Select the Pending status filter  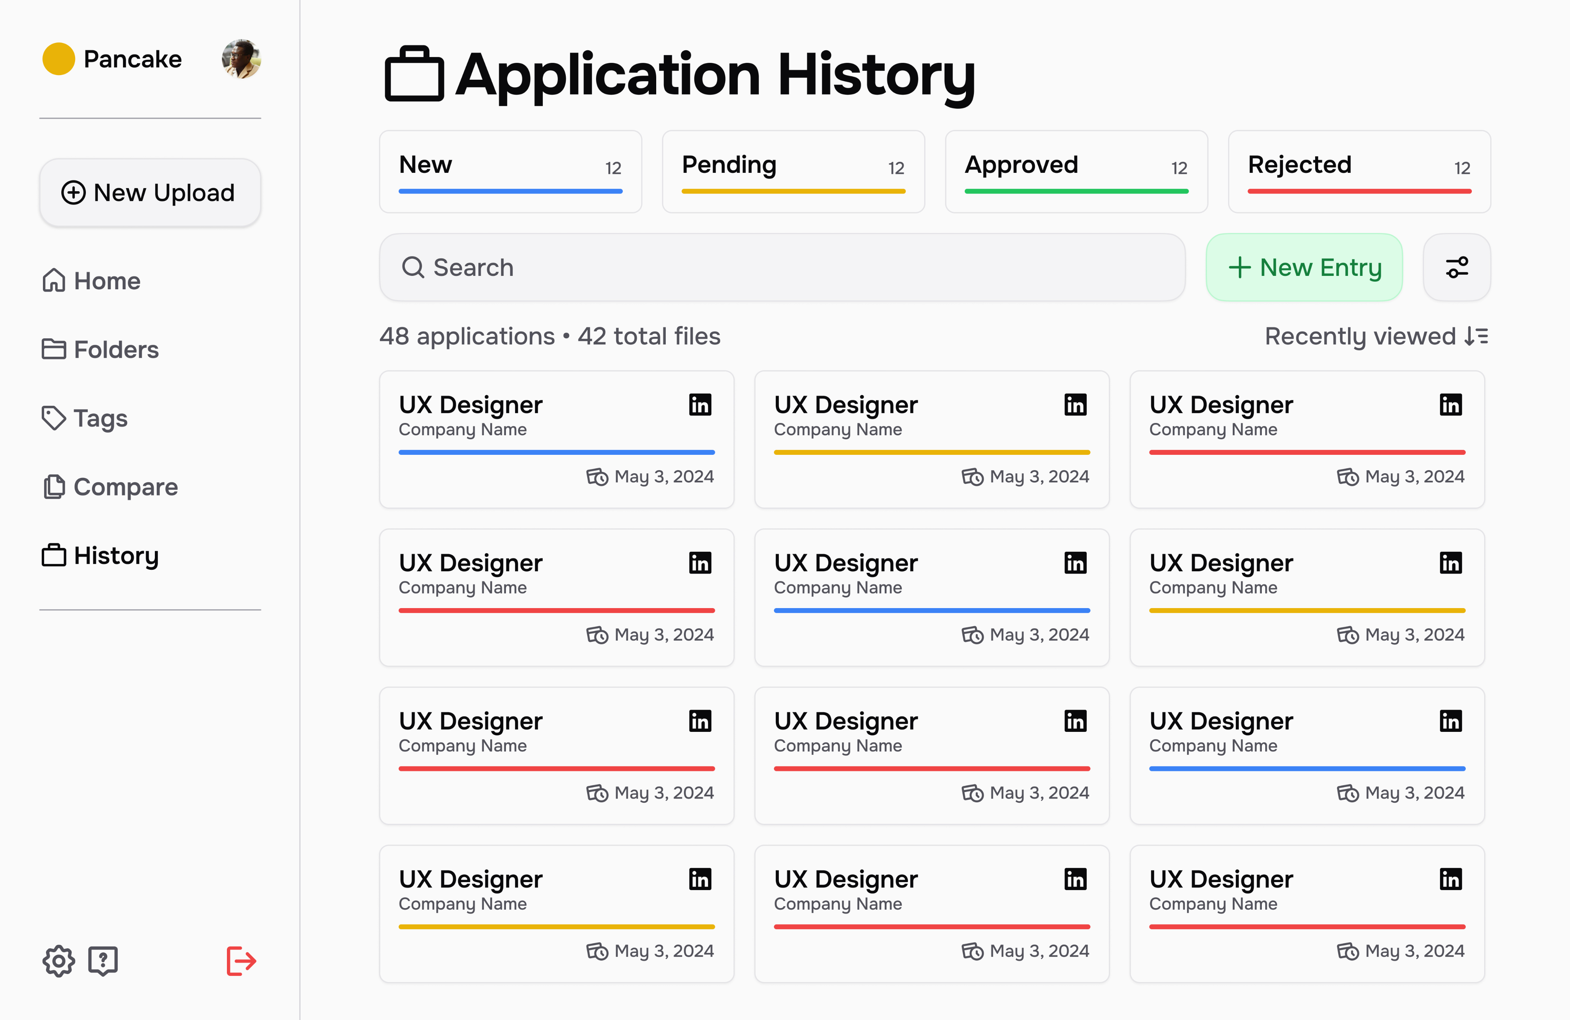(793, 171)
